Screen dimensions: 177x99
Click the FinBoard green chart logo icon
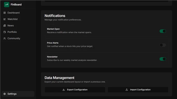7,4
